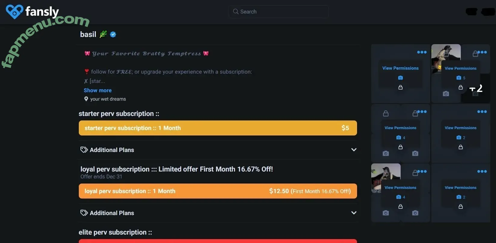Subscribe to loyal perv 1 Month for $12.50

click(x=218, y=191)
